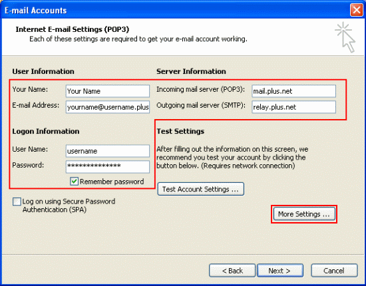
Task: Close the E-mail Accounts dialog
Action: point(357,10)
